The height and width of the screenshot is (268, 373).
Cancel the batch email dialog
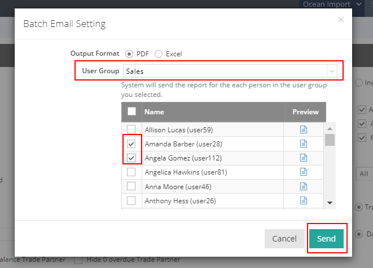[x=284, y=238]
